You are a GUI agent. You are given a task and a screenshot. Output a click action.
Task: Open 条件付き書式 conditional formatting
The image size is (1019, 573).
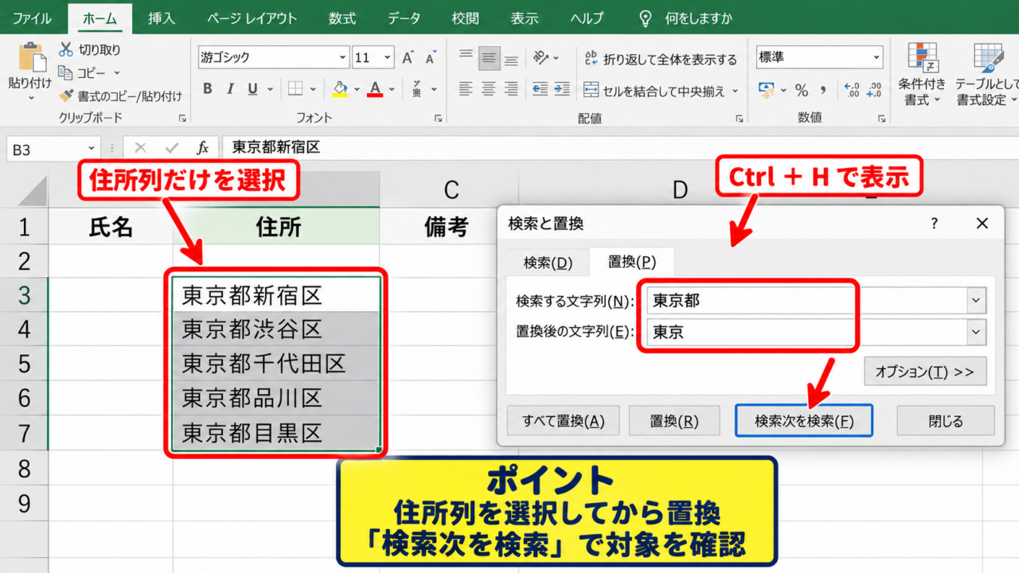923,74
